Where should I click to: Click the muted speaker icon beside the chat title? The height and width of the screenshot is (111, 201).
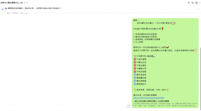[24, 3]
